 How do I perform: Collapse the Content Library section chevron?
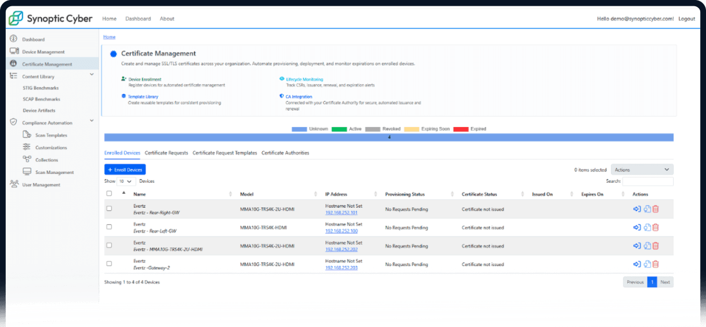tap(92, 75)
